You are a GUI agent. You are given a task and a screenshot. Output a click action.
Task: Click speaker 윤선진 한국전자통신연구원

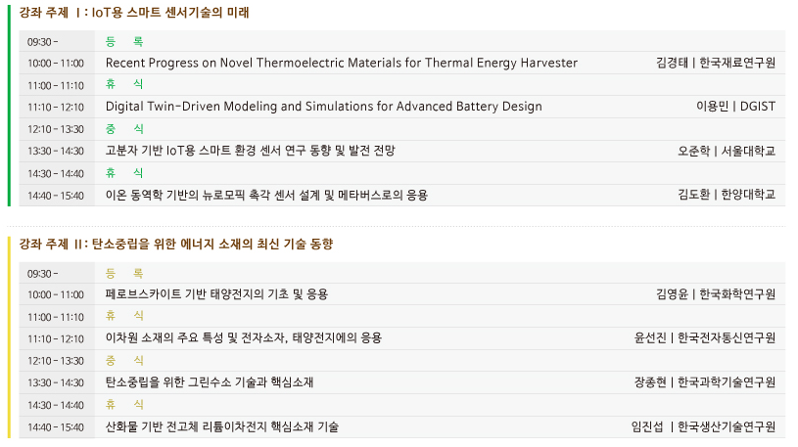pyautogui.click(x=705, y=338)
